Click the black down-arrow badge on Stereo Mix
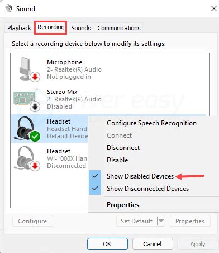This screenshot has height=253, width=219. [x=35, y=107]
